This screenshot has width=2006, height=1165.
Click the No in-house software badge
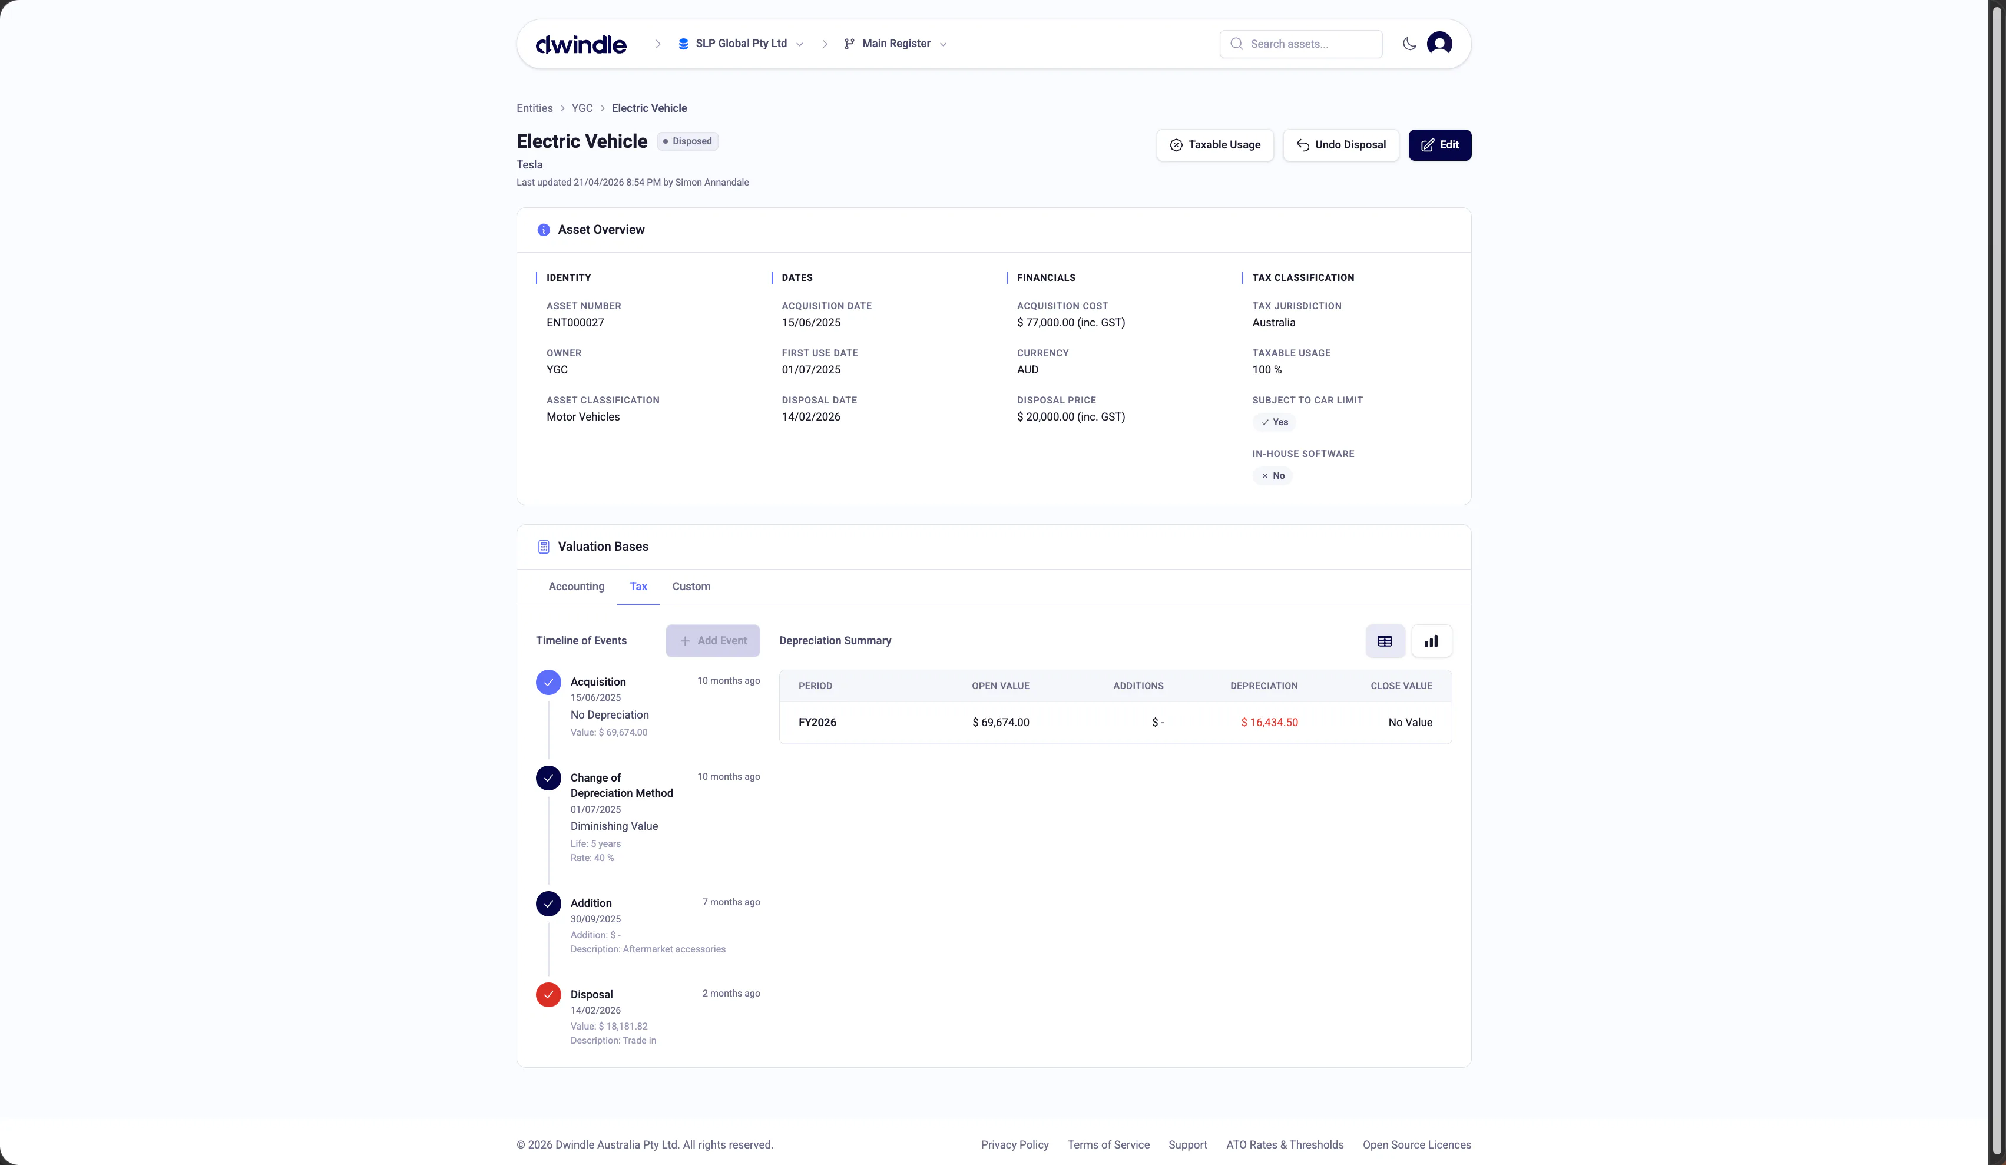(x=1272, y=476)
